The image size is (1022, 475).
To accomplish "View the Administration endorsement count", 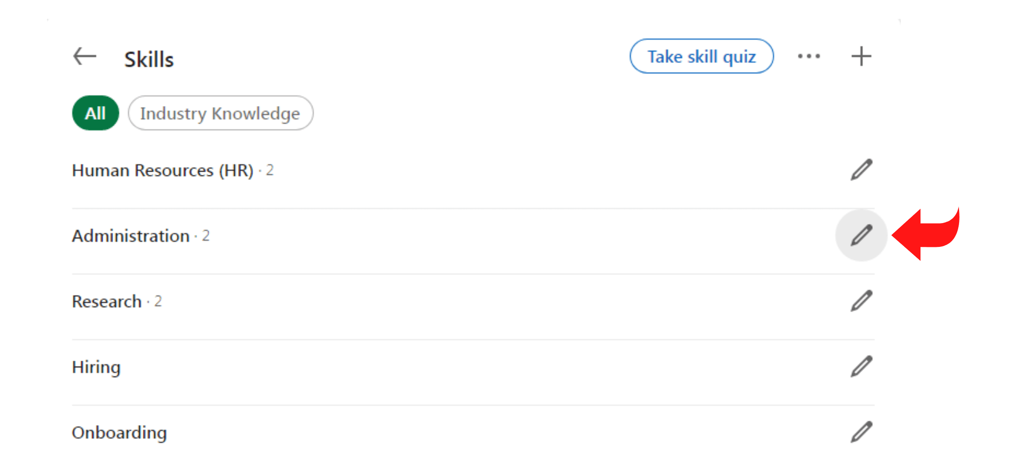I will pos(206,236).
